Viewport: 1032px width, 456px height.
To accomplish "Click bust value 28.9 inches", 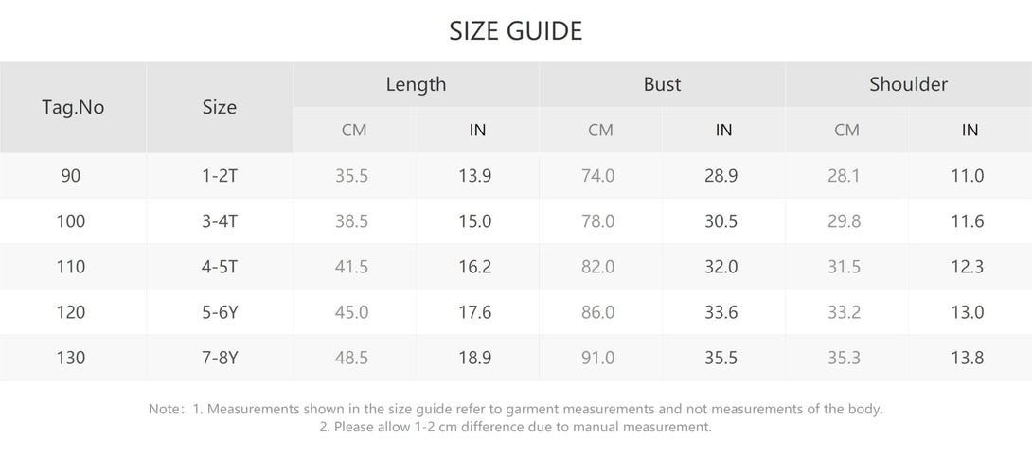I will tap(723, 176).
